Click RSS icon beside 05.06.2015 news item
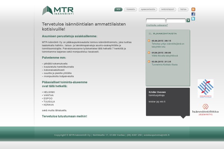The image size is (224, 149). pyautogui.click(x=149, y=41)
